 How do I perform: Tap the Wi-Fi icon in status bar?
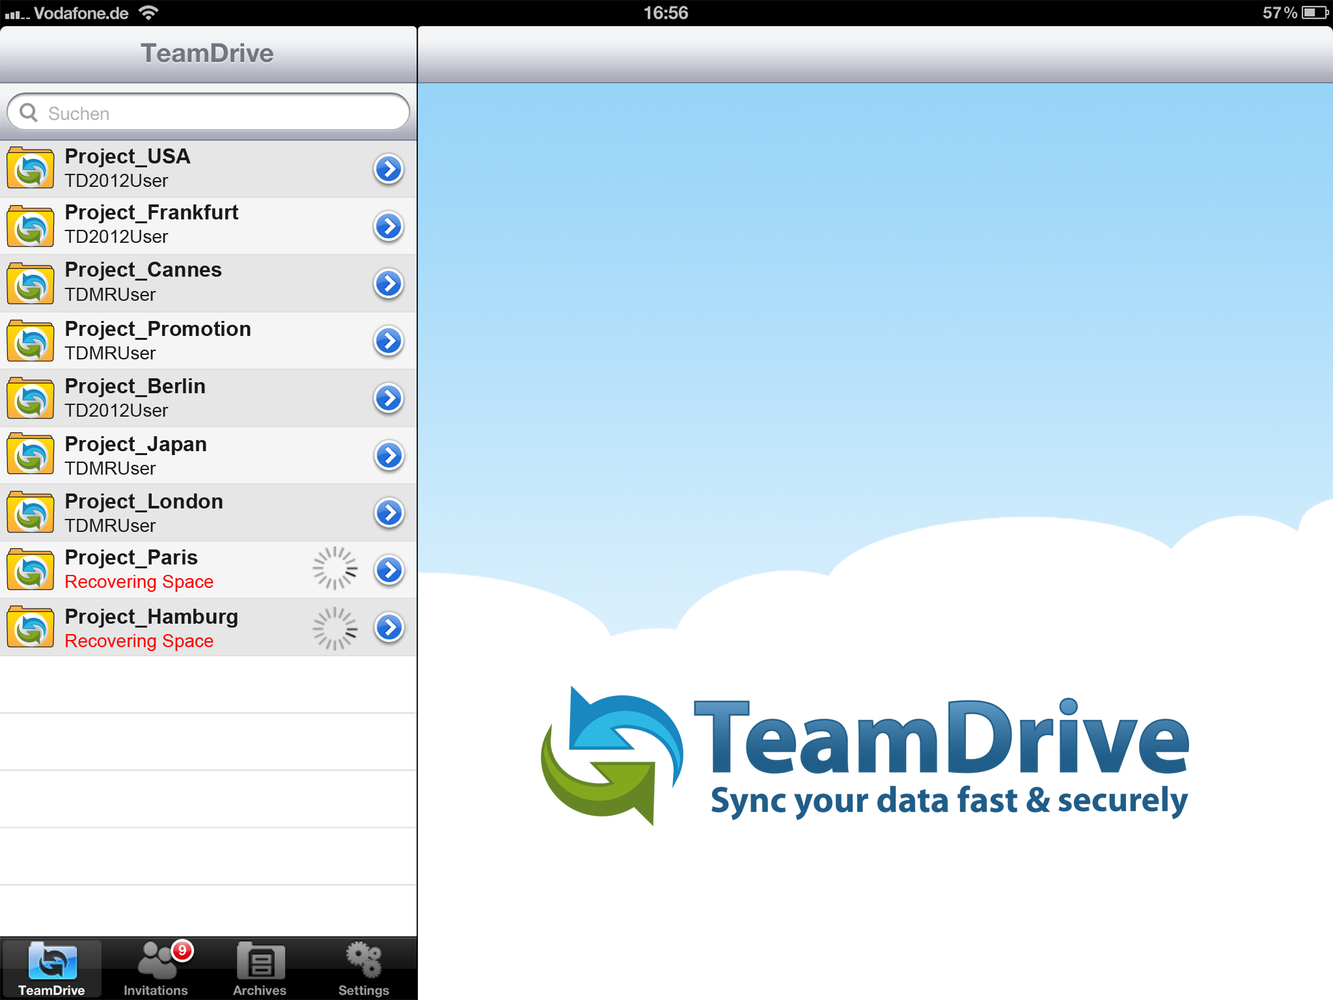click(x=149, y=12)
